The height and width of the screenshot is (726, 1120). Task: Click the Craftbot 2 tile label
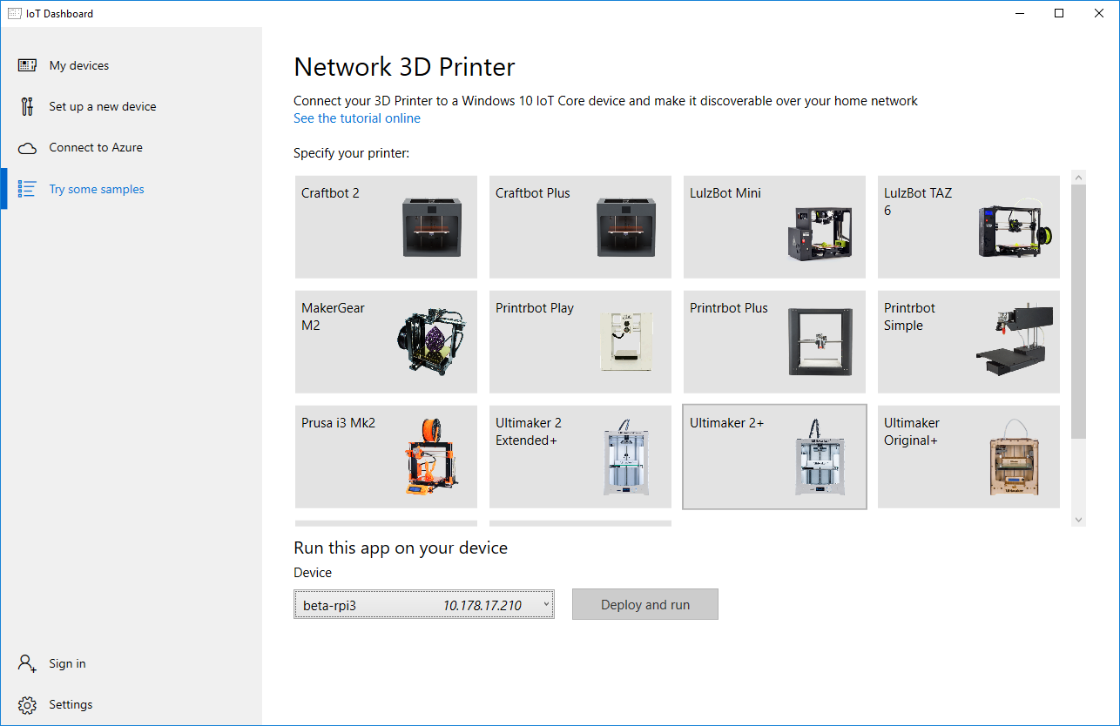click(x=330, y=193)
